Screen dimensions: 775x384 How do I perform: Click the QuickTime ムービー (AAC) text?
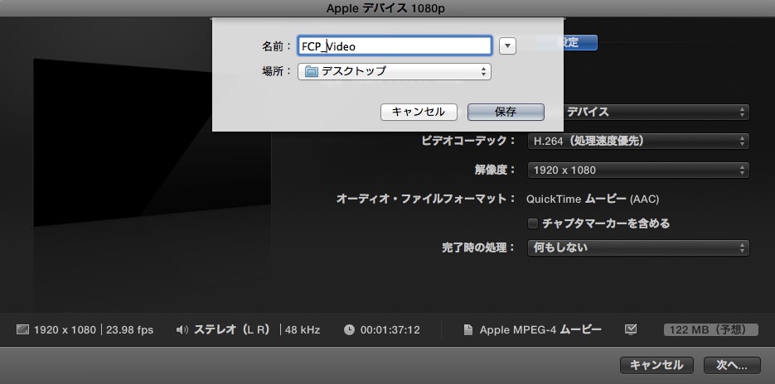pos(593,199)
